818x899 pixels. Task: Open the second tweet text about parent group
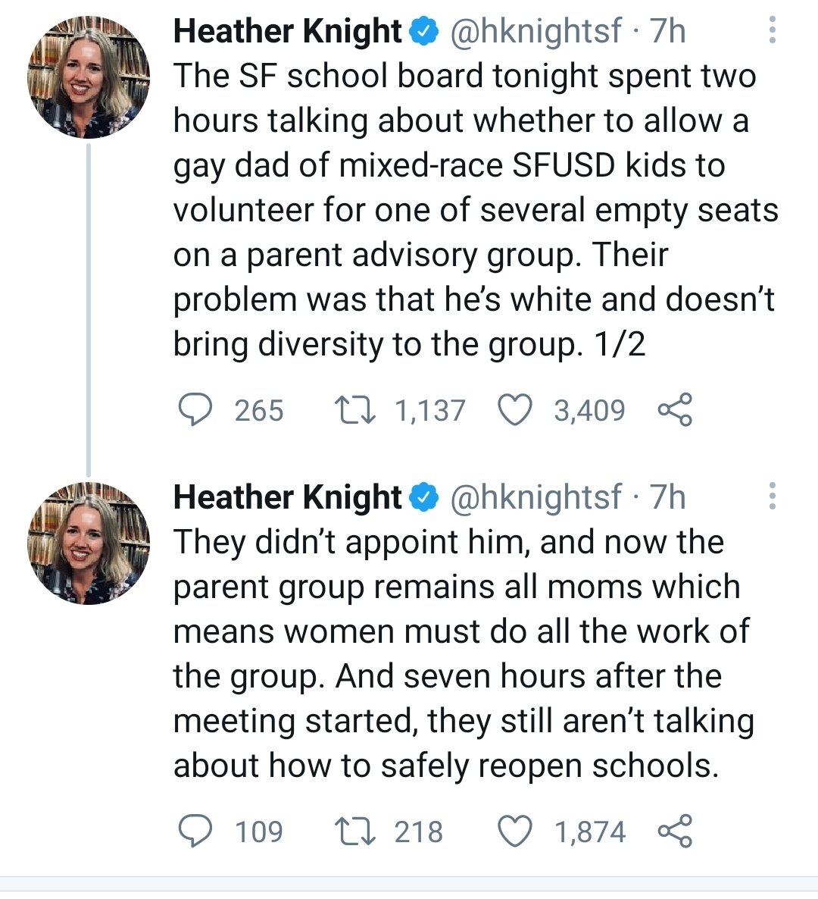[x=462, y=653]
